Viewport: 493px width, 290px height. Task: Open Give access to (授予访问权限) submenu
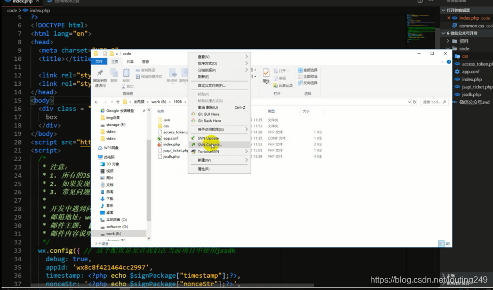219,130
